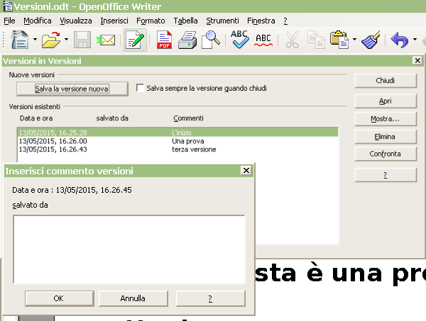Open the Finestra menu

261,21
